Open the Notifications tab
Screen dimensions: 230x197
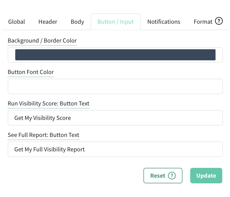point(164,22)
